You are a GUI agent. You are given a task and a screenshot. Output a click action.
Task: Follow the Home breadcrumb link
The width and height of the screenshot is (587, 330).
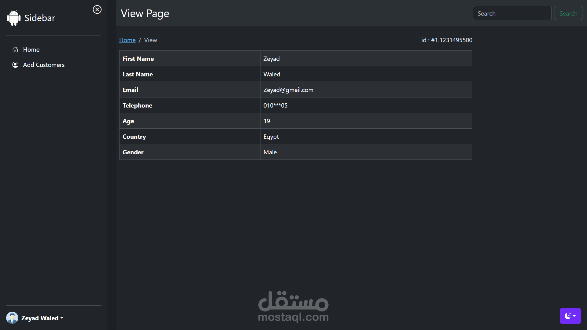coord(127,40)
